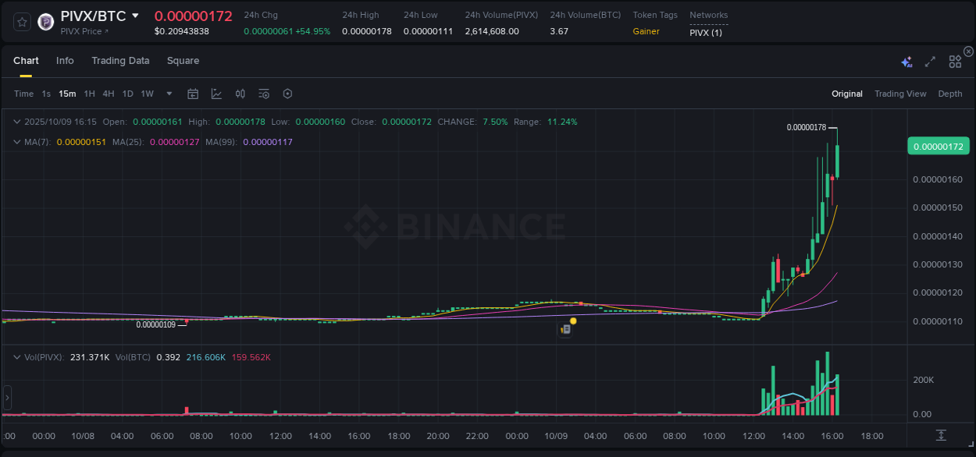Switch chart to Trading View mode

click(900, 94)
